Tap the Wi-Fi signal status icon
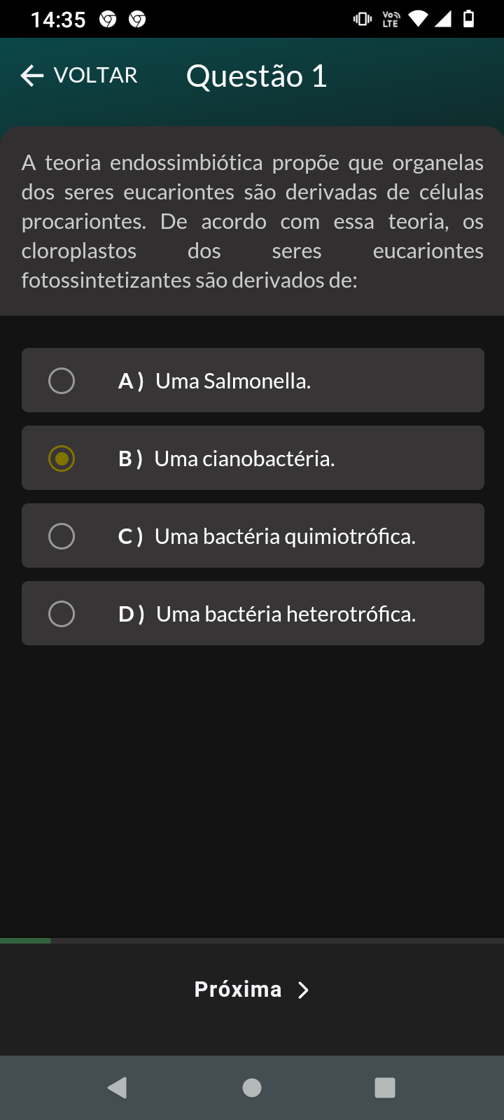504x1120 pixels. [418, 19]
